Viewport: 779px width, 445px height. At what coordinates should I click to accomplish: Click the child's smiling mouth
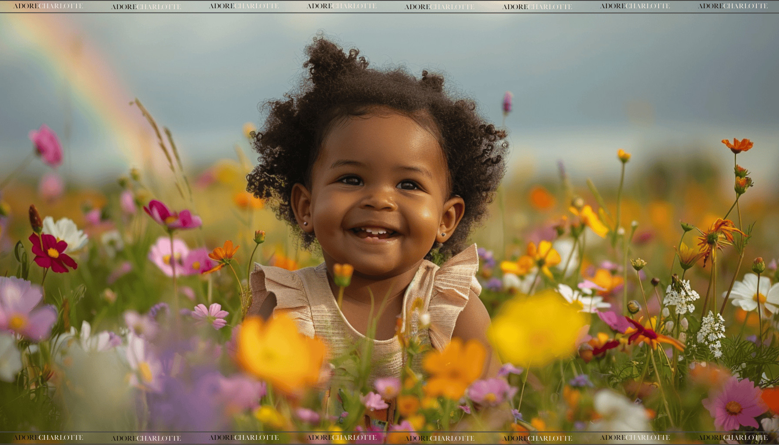(x=374, y=233)
